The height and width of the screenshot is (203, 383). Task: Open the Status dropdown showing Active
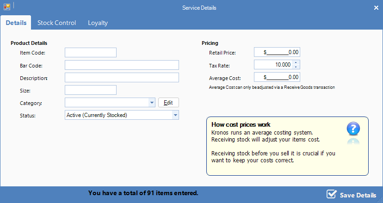175,115
